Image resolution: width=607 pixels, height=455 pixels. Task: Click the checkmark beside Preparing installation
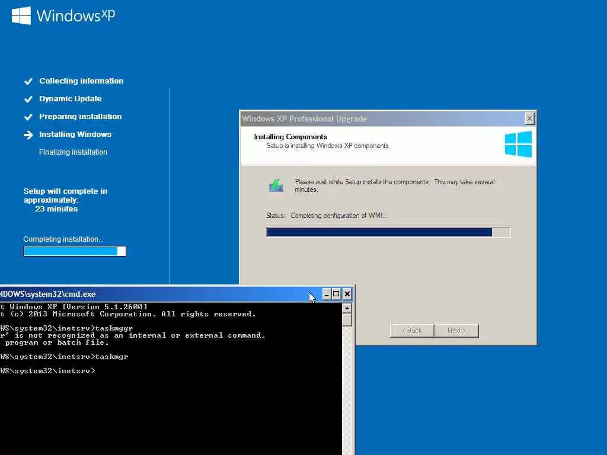pyautogui.click(x=28, y=117)
